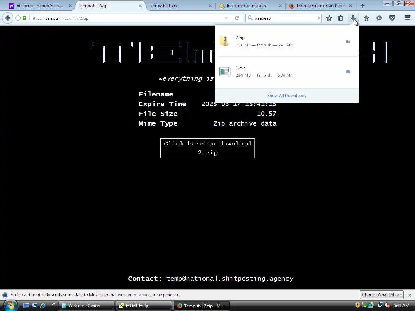Open the 1.exe downloaded file entry
The width and height of the screenshot is (415, 311).
point(287,72)
